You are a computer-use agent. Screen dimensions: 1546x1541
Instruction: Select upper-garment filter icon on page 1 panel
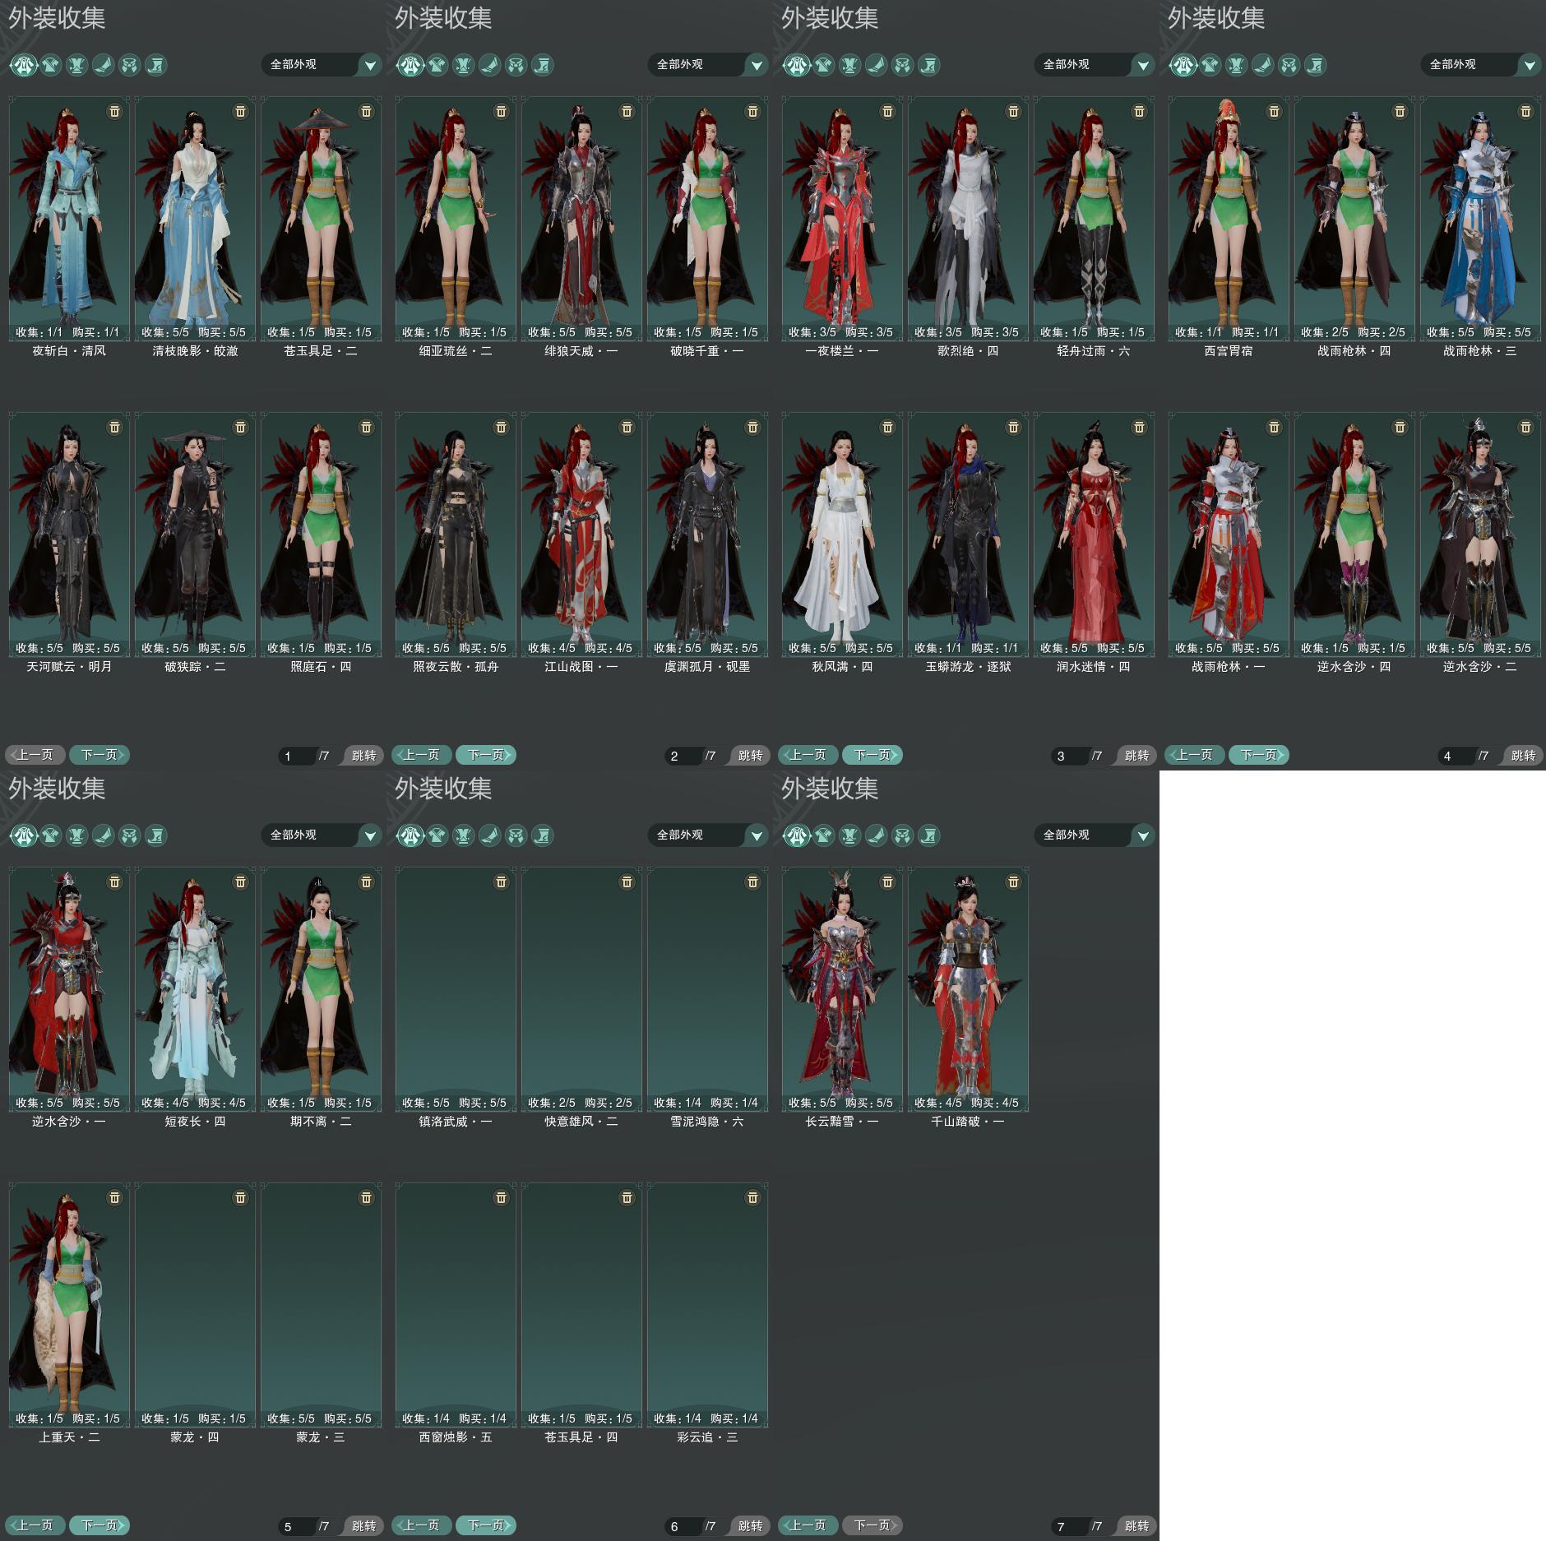click(x=51, y=65)
